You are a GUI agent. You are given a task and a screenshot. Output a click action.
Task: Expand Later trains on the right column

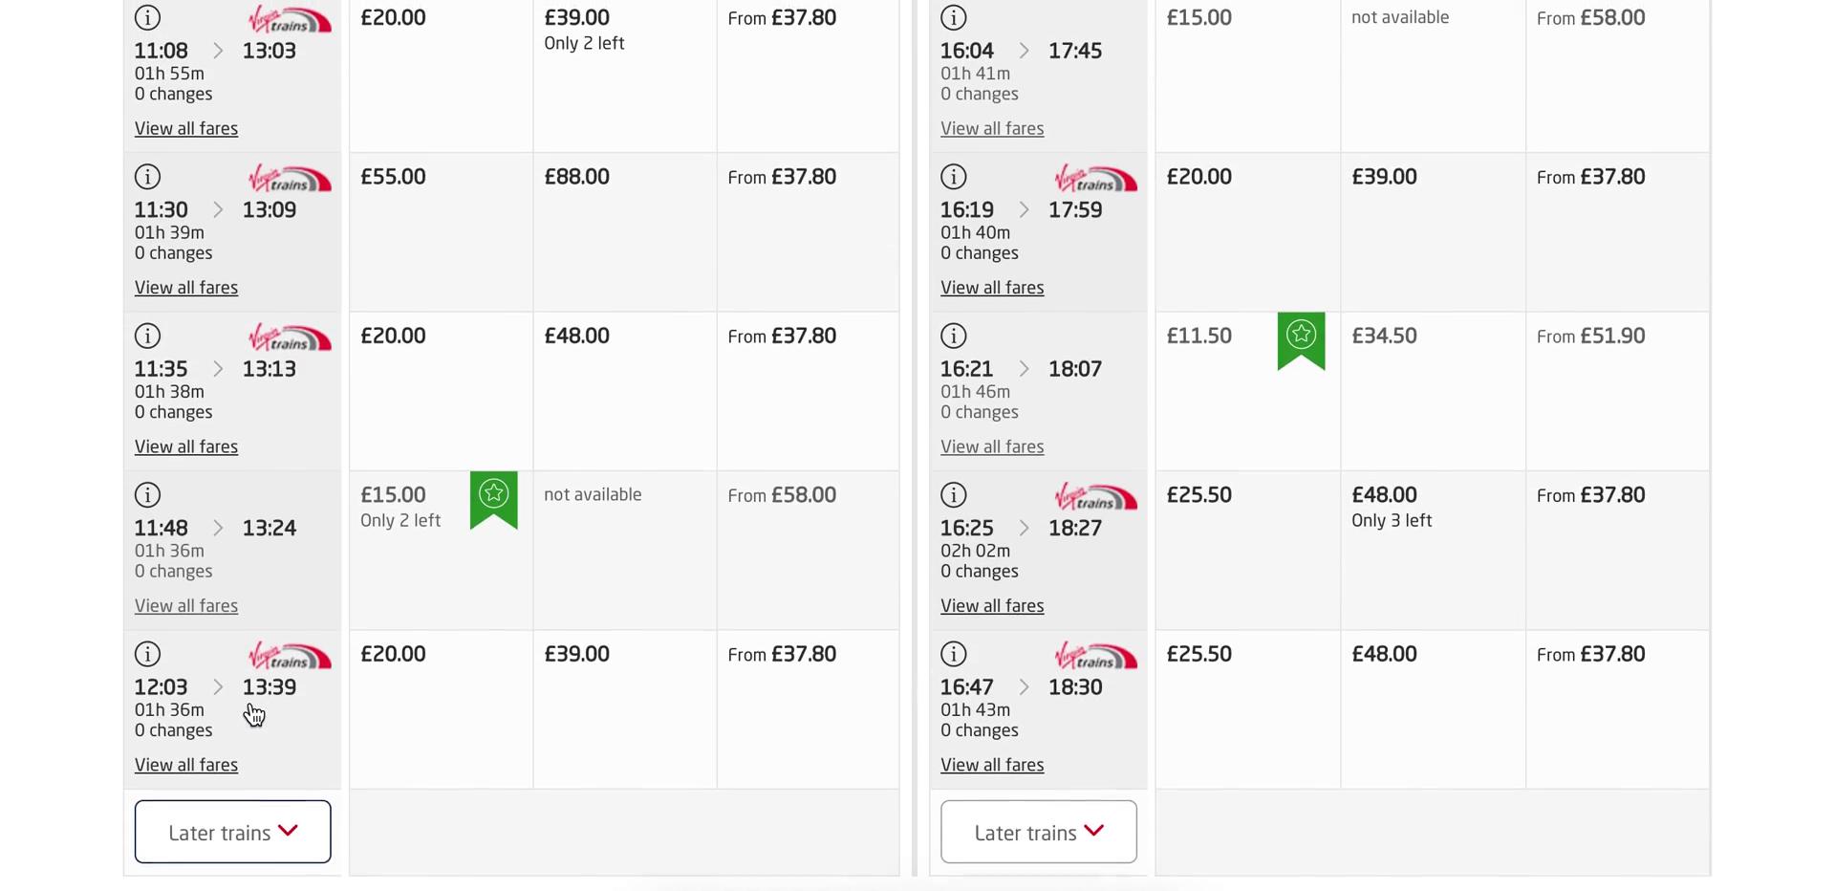click(x=1038, y=831)
